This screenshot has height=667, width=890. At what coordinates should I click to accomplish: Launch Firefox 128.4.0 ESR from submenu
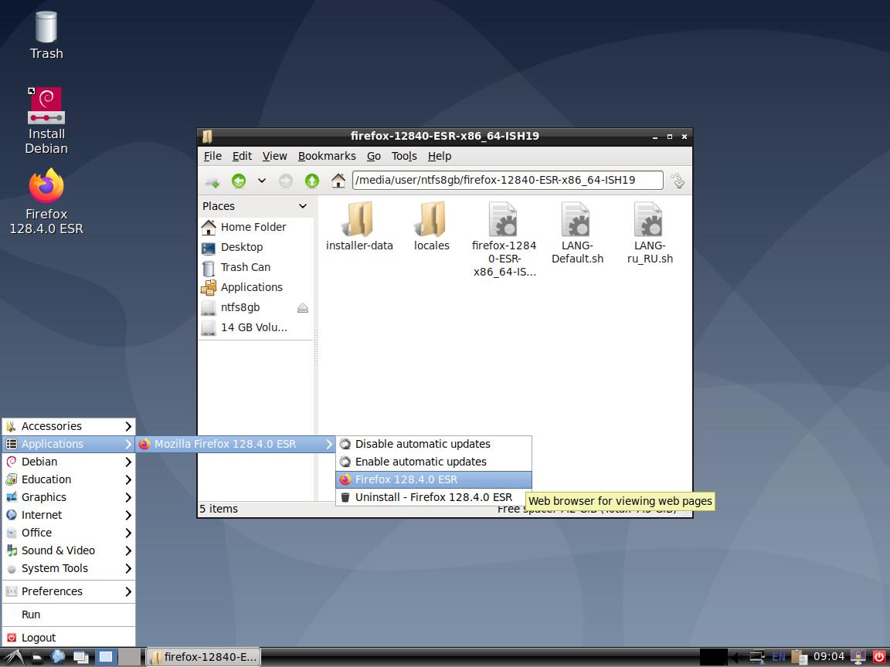[433, 479]
